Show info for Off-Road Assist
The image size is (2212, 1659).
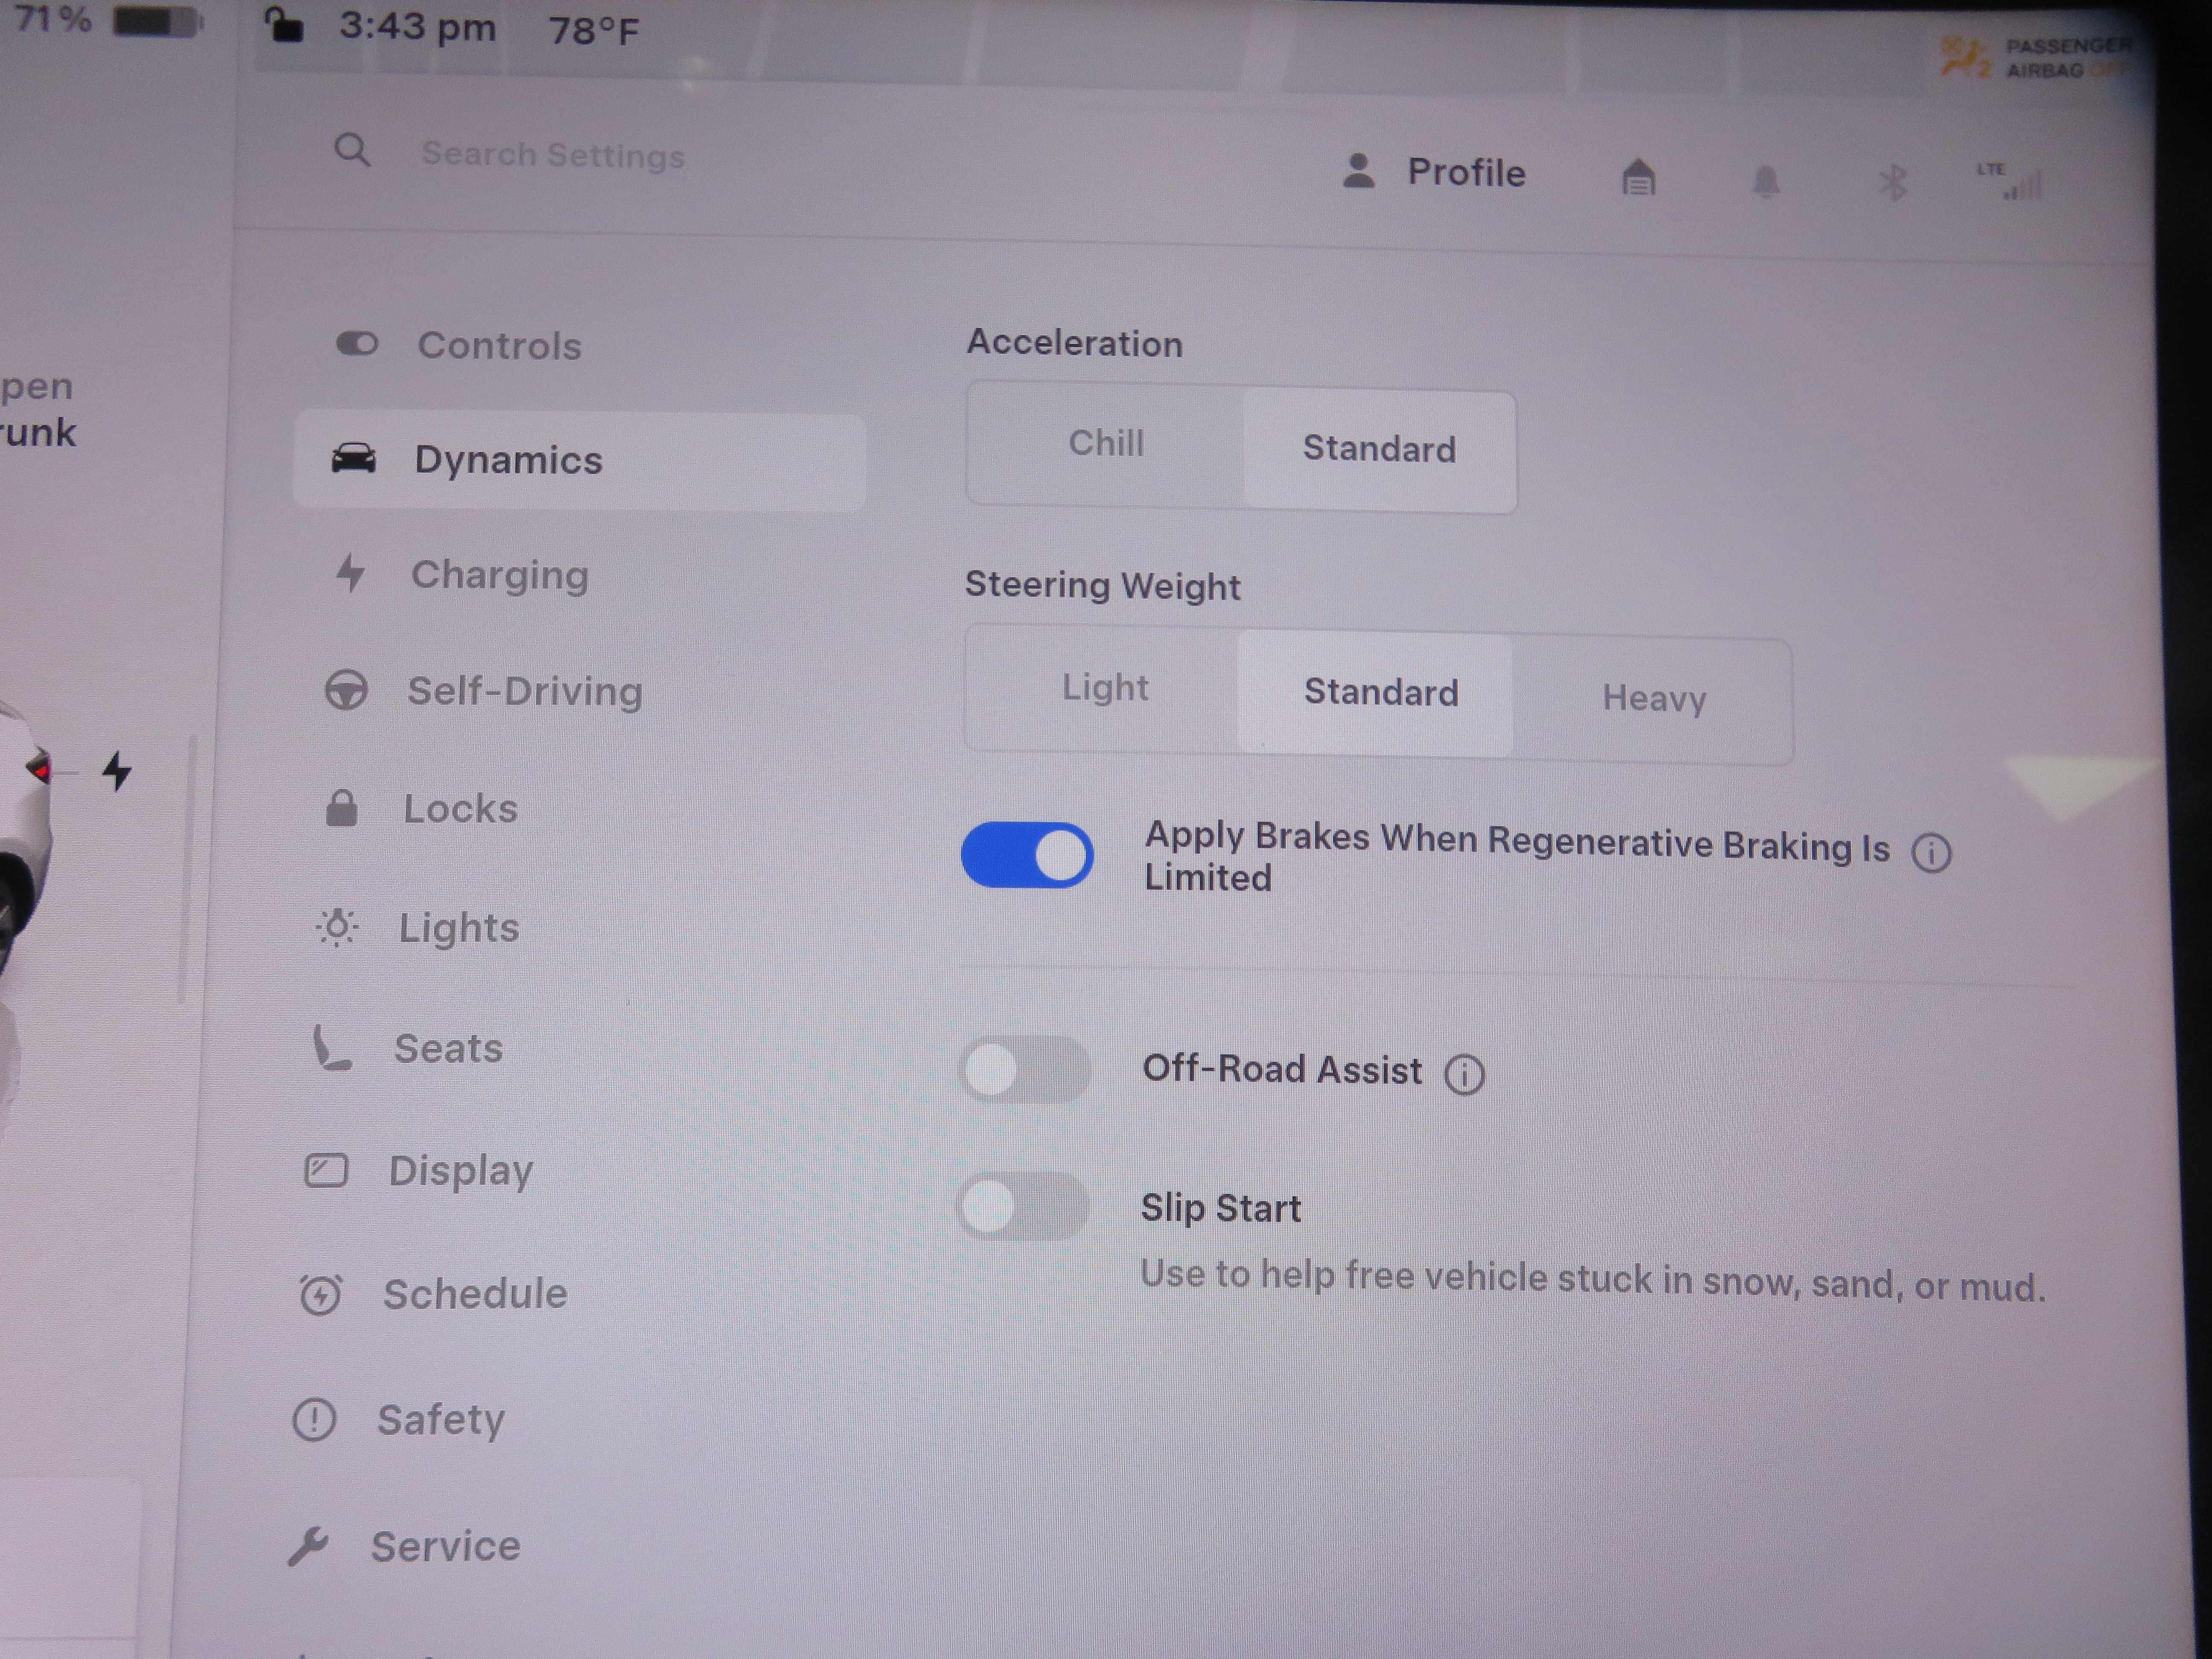[1464, 1074]
